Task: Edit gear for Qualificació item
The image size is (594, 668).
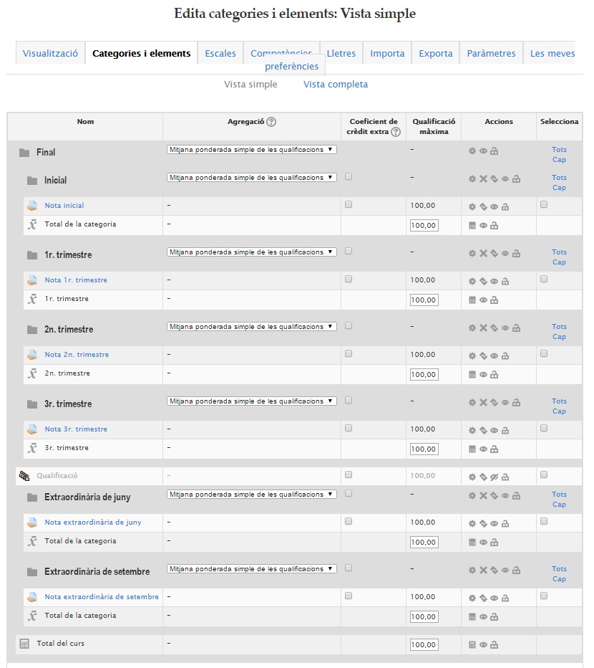Action: tap(472, 477)
